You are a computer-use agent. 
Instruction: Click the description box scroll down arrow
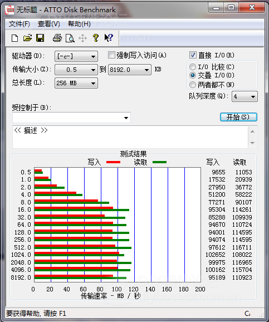pyautogui.click(x=253, y=143)
